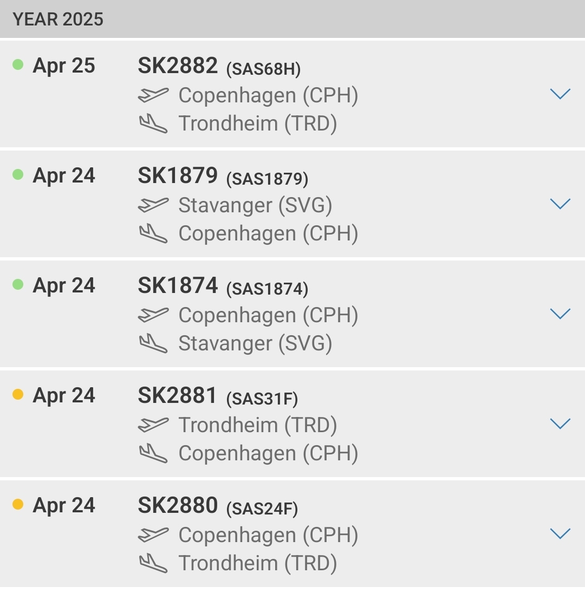Click the green status dot beside SK1874
The image size is (585, 593).
click(18, 284)
